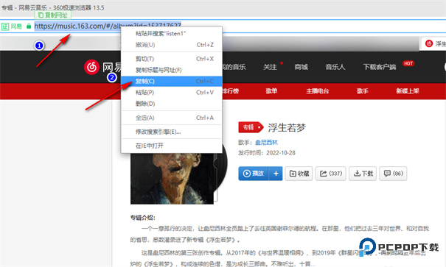Screen dimensions: 446x267
Task: Click the browser tab with NetEase icon at right
Action: pyautogui.click(x=433, y=43)
